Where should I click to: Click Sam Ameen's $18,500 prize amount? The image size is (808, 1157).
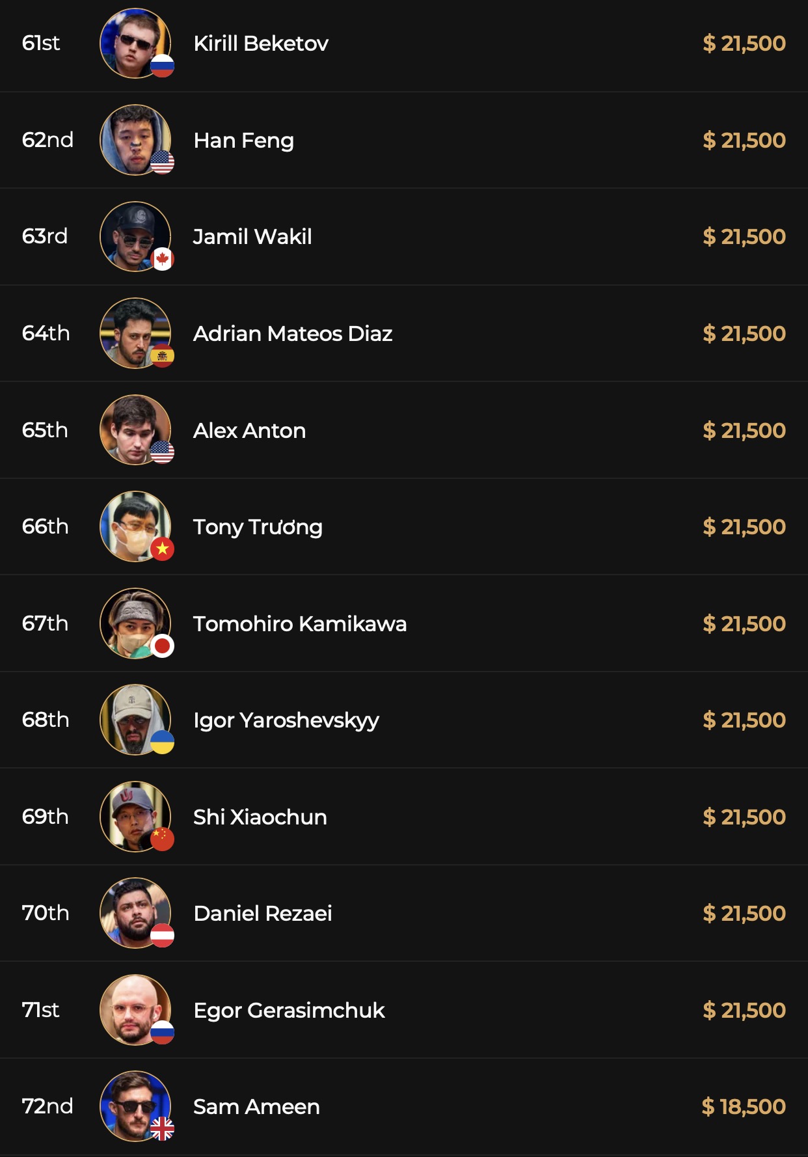click(744, 1107)
